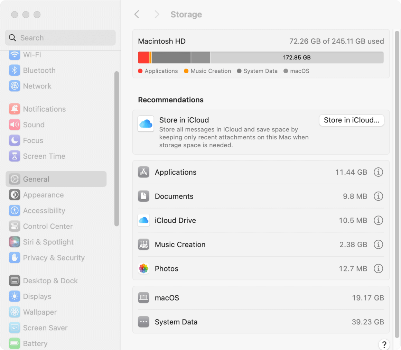
Task: Open Siri & Spotlight settings
Action: tap(48, 242)
